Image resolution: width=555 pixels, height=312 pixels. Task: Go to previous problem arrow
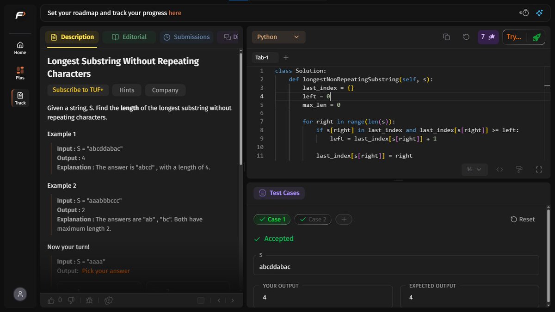pyautogui.click(x=219, y=300)
